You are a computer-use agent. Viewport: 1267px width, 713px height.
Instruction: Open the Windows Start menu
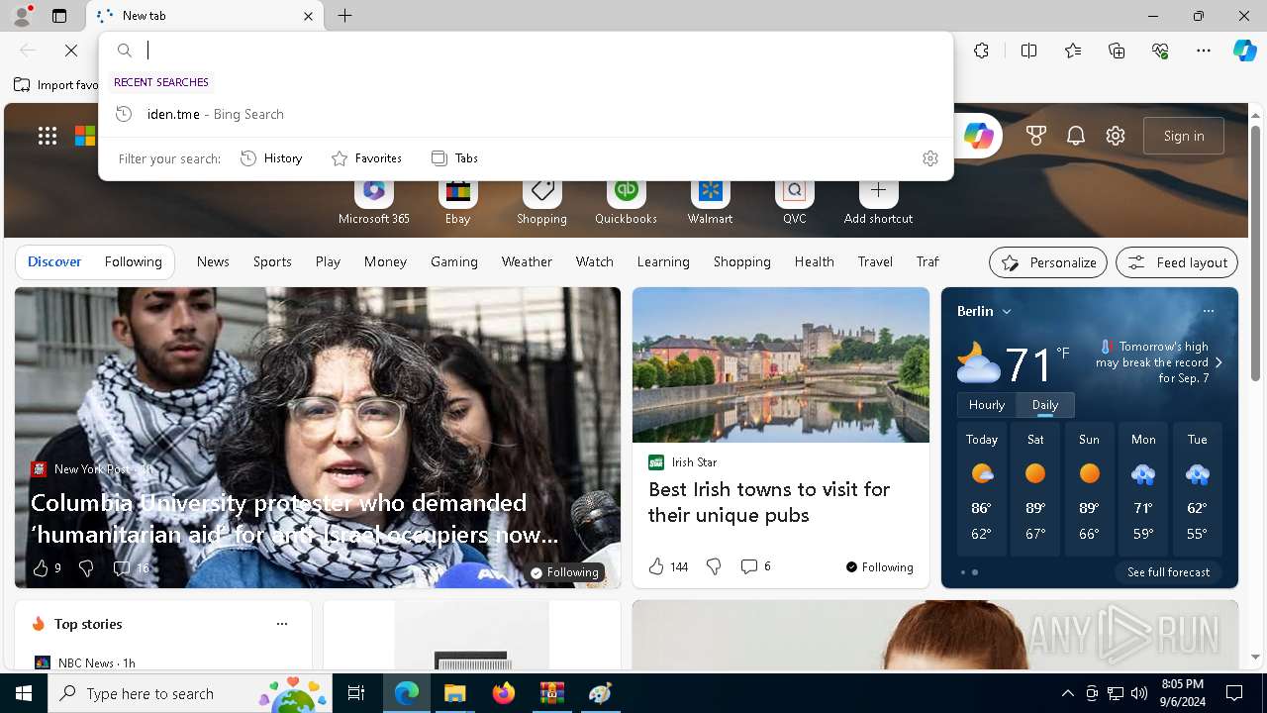point(24,693)
